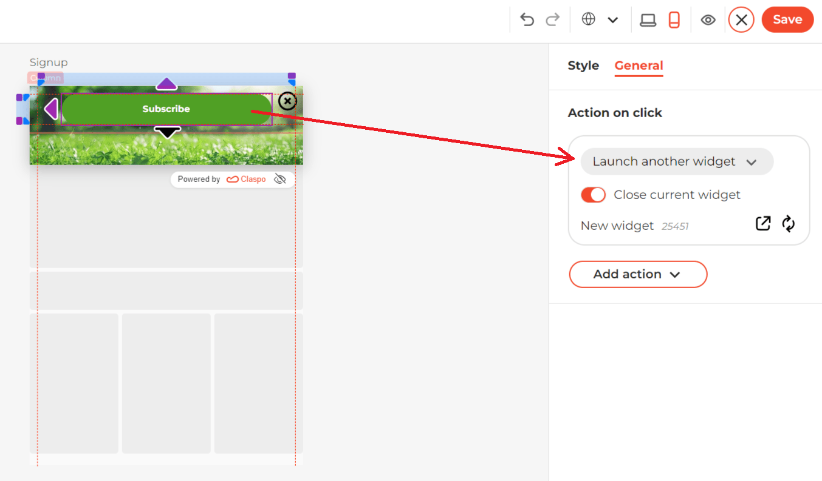Open the globe language selector

588,19
